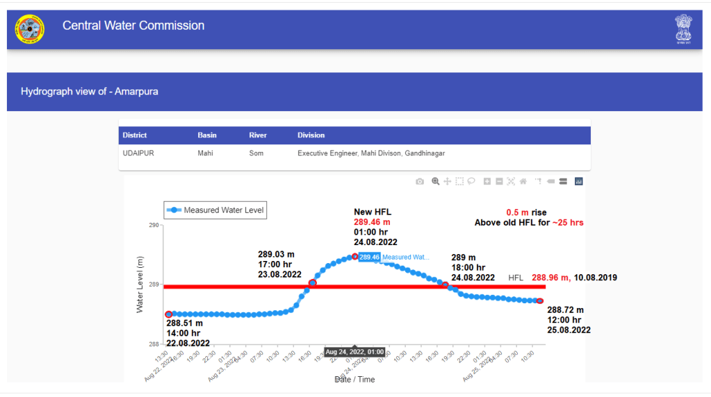
Task: Select the Pan tool in chart toolbar
Action: point(447,181)
